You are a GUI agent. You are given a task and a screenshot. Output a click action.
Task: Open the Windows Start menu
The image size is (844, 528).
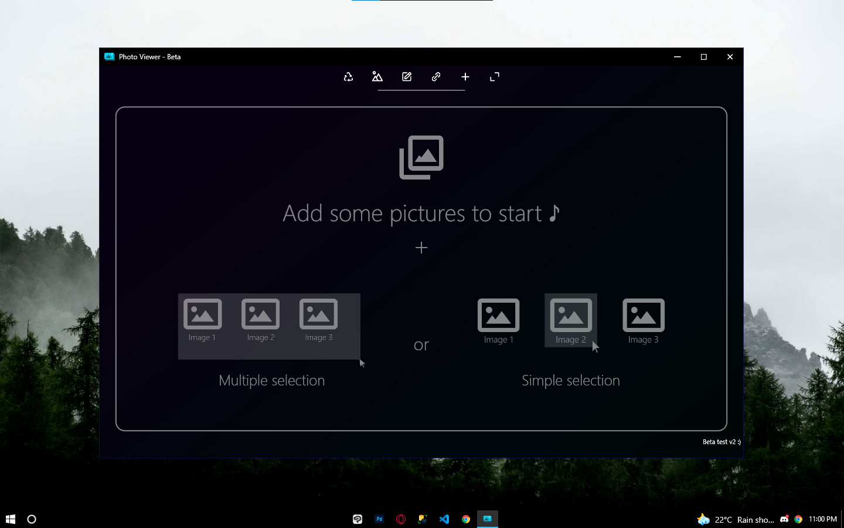pos(10,519)
